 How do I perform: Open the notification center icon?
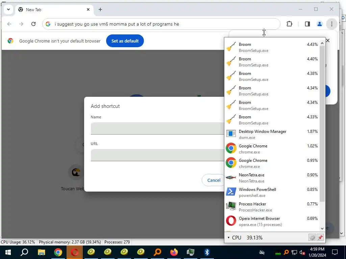pyautogui.click(x=335, y=252)
